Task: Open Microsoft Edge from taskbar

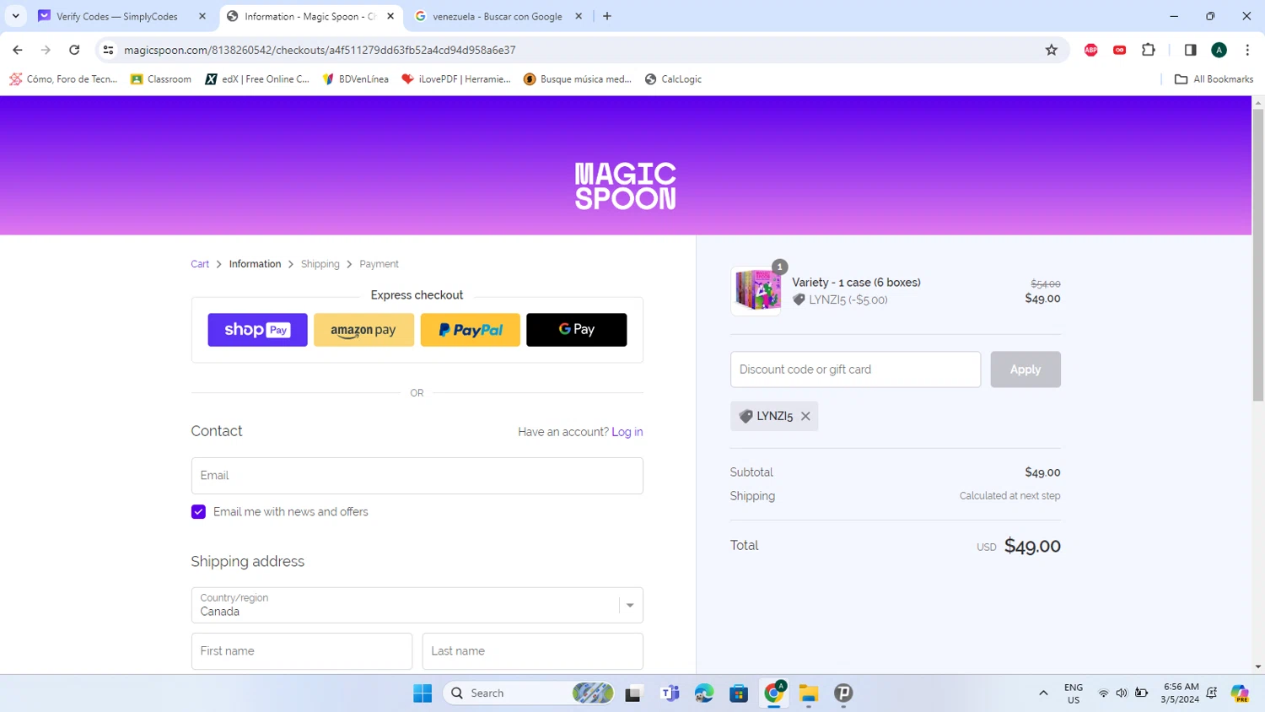Action: [x=704, y=693]
